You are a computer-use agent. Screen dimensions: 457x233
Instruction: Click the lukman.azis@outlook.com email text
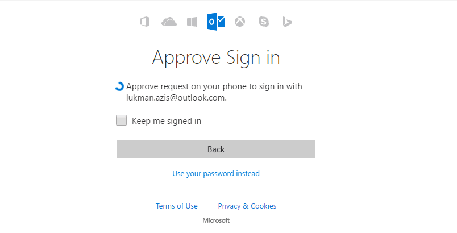coord(176,98)
